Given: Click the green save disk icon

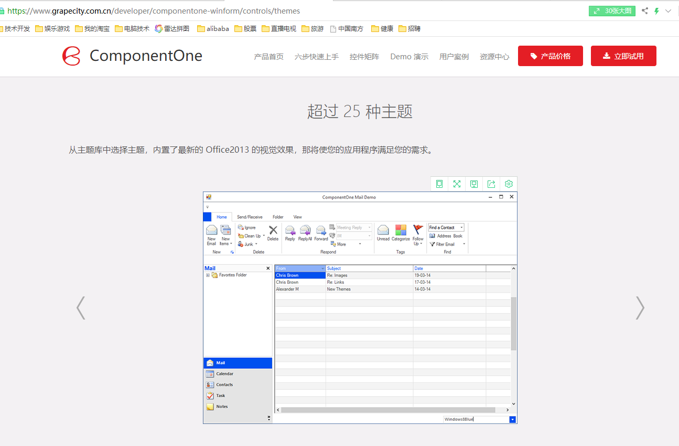Looking at the screenshot, I should 474,184.
